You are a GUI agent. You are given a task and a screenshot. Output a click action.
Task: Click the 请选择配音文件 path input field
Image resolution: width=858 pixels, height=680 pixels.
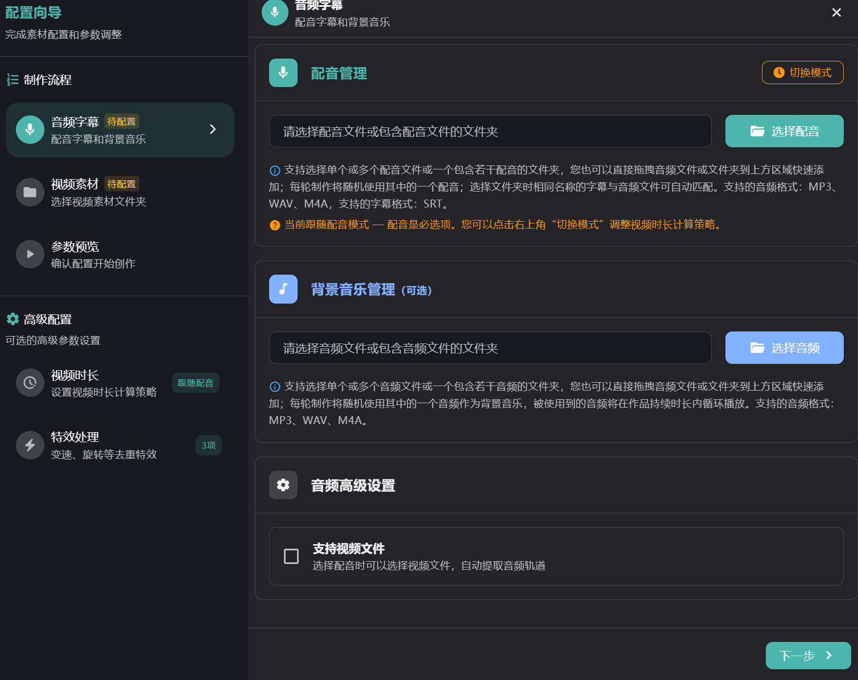[x=490, y=131]
